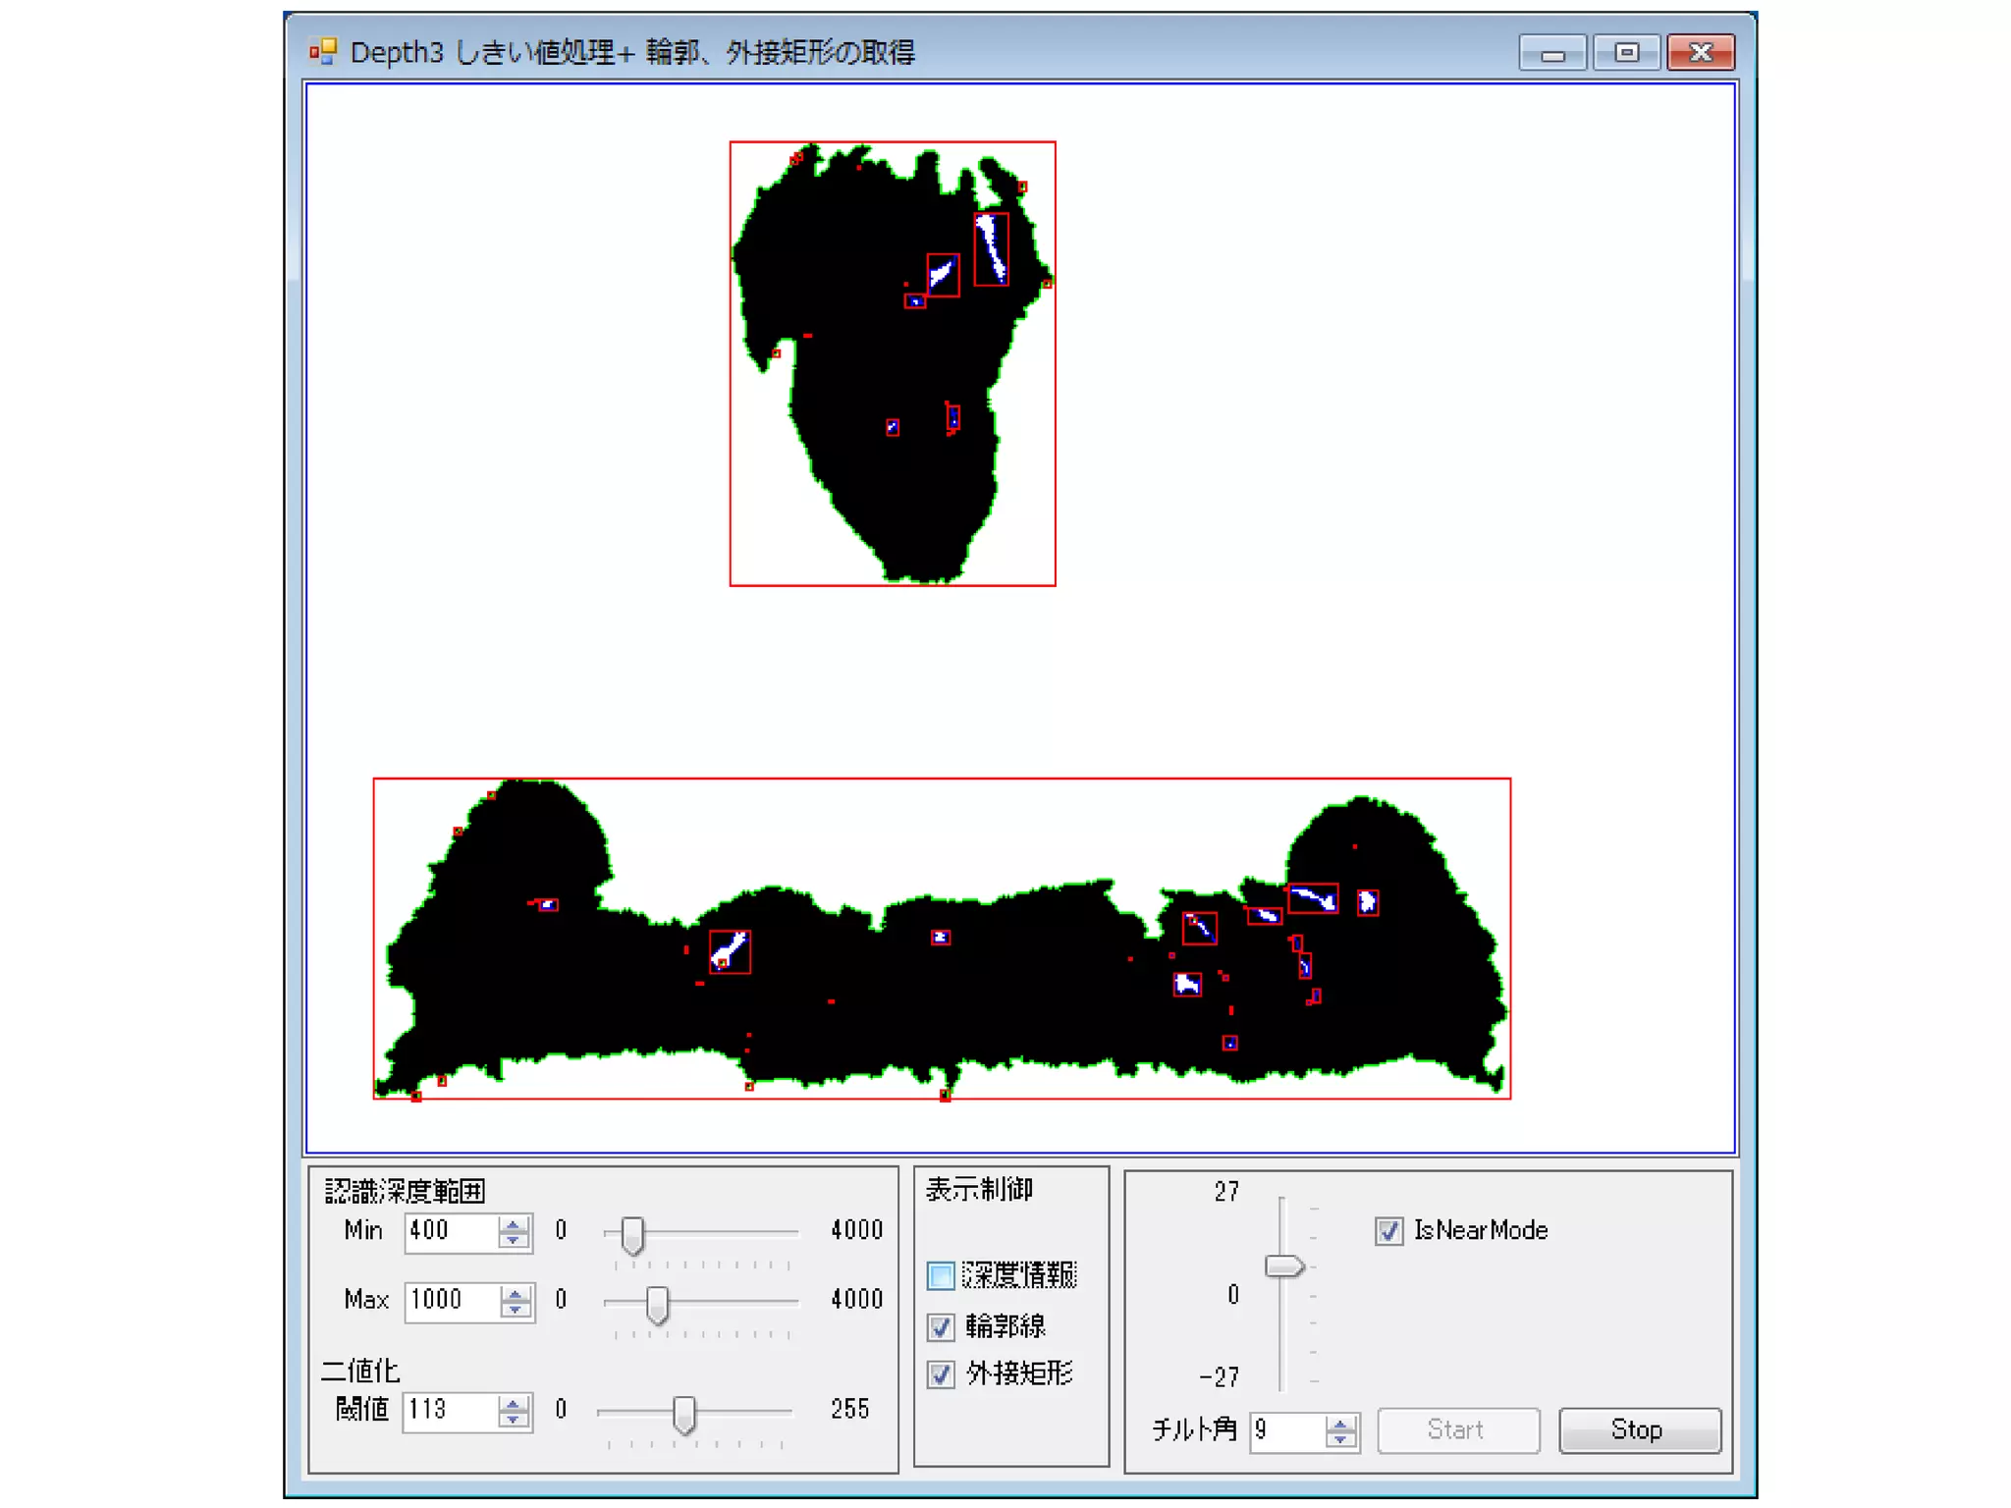Uncheck the 輪郭線 contour checkbox
This screenshot has width=2011, height=1508.
pos(940,1326)
